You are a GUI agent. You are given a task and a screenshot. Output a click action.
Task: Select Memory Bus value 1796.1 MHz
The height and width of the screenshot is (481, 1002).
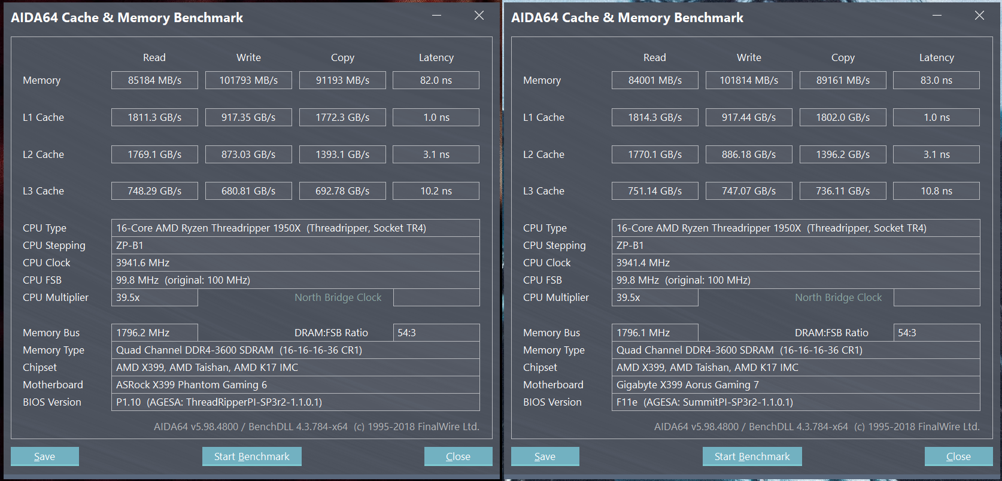pyautogui.click(x=655, y=333)
